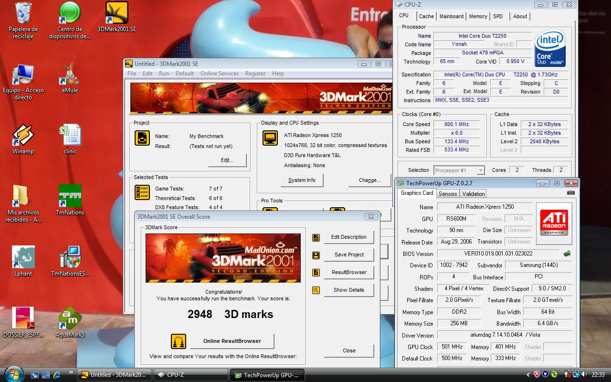Click the taskbar clock showing 22:33
Screen dimensions: 611x382
tap(598, 375)
